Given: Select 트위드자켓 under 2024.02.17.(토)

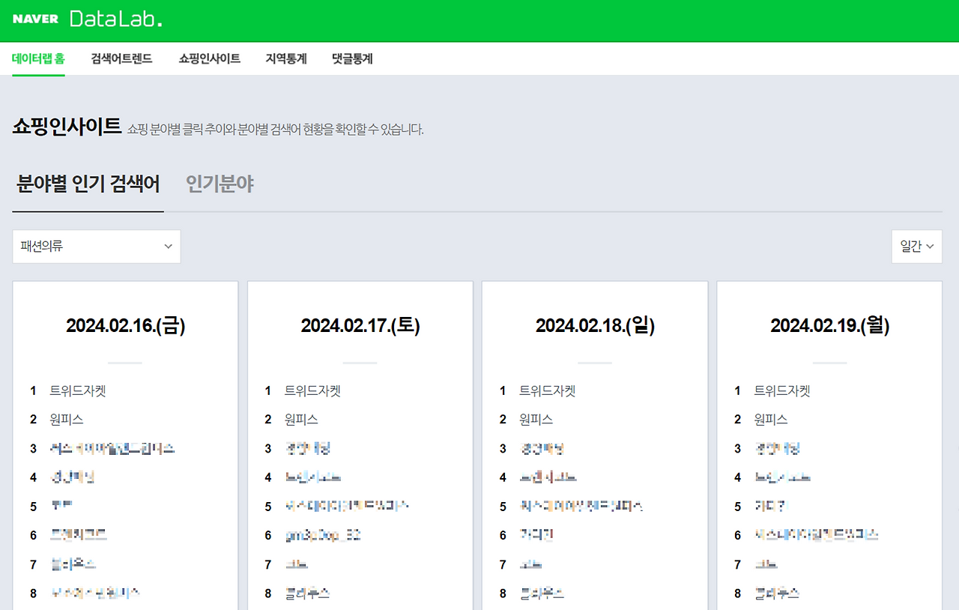Looking at the screenshot, I should pos(312,391).
